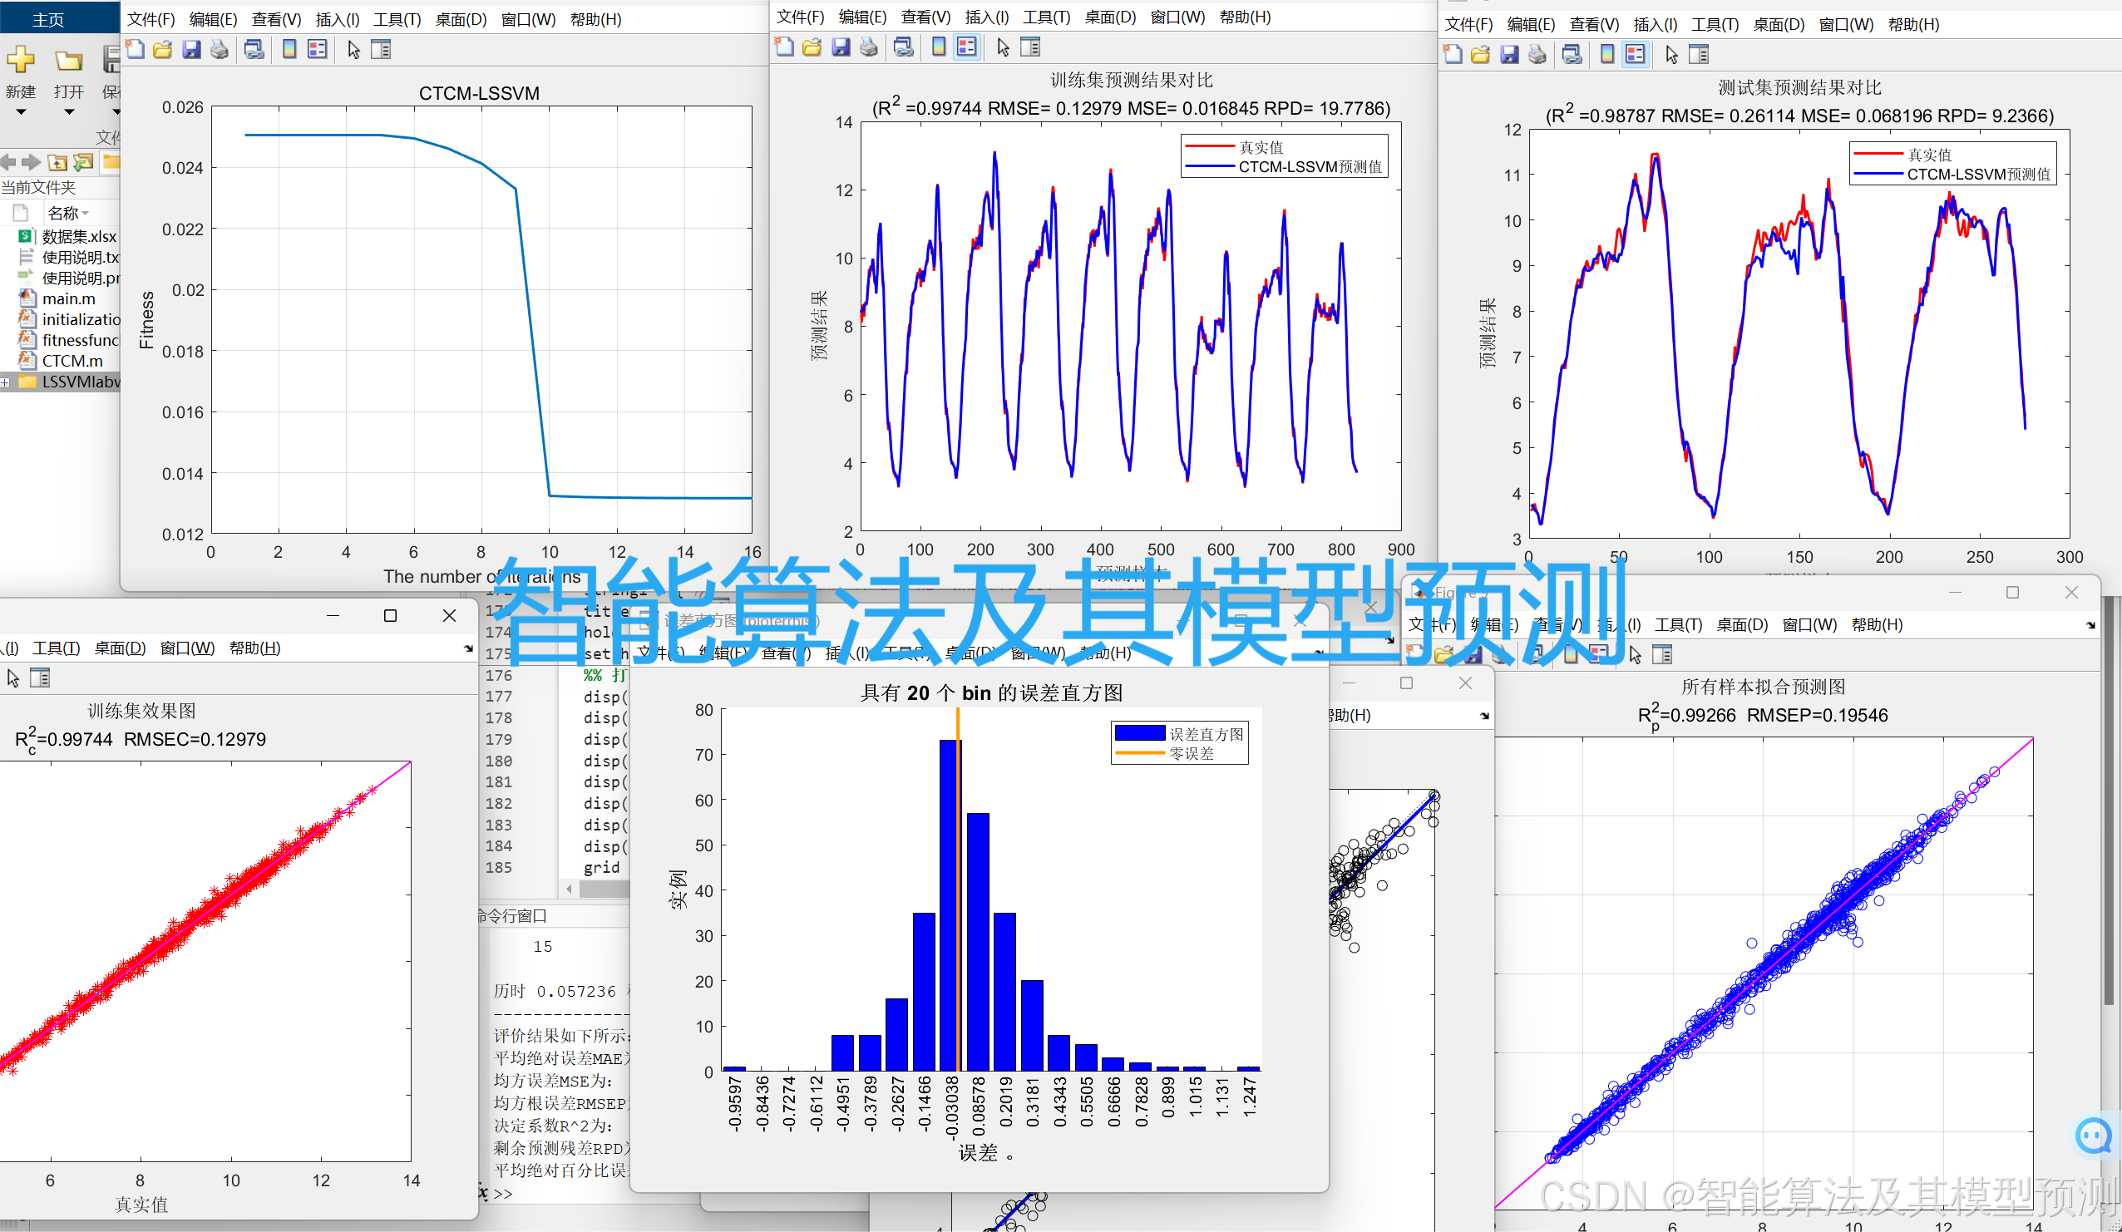Expand the LSSVMlab folder in the file panel
Image resolution: width=2122 pixels, height=1232 pixels.
coord(7,382)
